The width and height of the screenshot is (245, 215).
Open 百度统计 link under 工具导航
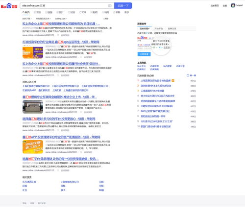(142, 69)
